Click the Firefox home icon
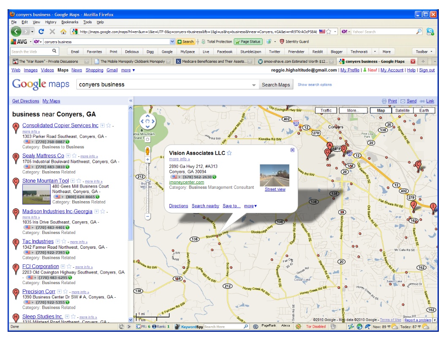This screenshot has width=446, height=344. [63, 32]
